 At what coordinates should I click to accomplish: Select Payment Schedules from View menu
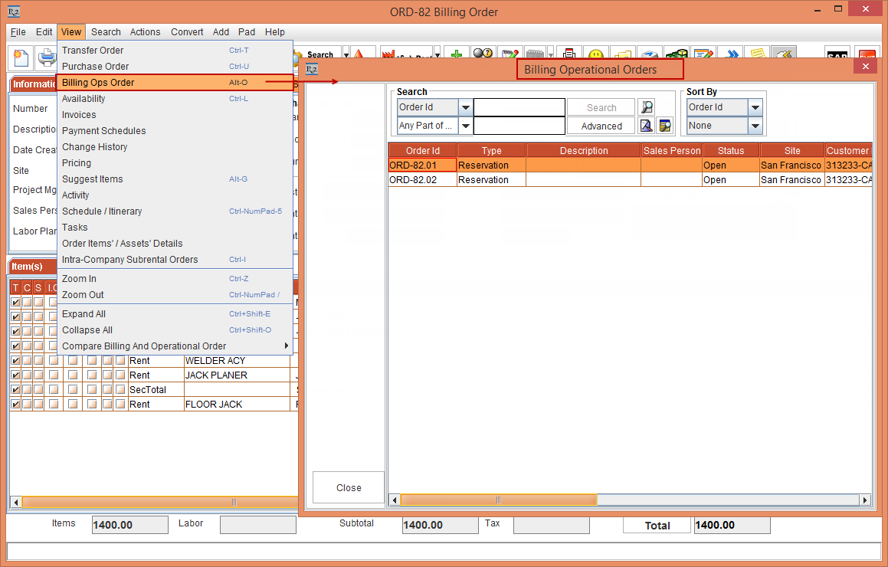coord(103,131)
